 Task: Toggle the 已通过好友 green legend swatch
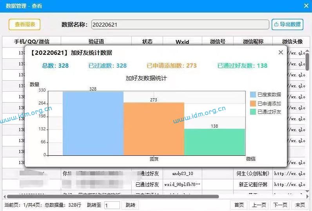point(253,112)
